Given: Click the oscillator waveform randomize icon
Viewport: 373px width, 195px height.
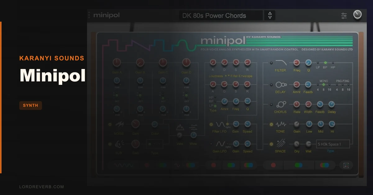Looking at the screenshot, I should pyautogui.click(x=124, y=165).
